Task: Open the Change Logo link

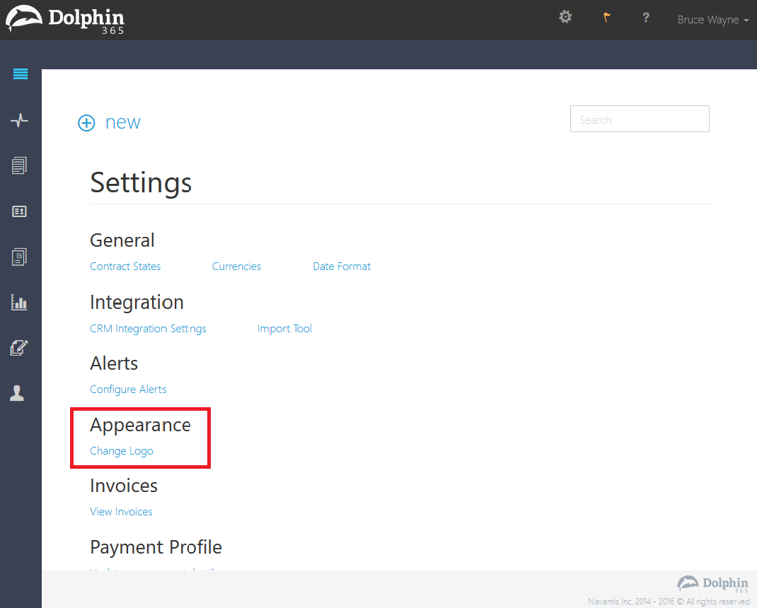Action: (122, 450)
